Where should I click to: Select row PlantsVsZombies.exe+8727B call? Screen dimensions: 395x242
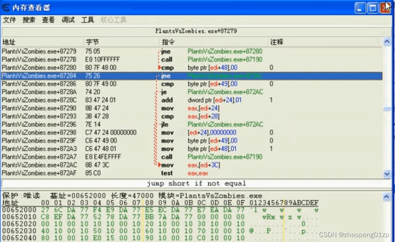pyautogui.click(x=192, y=59)
